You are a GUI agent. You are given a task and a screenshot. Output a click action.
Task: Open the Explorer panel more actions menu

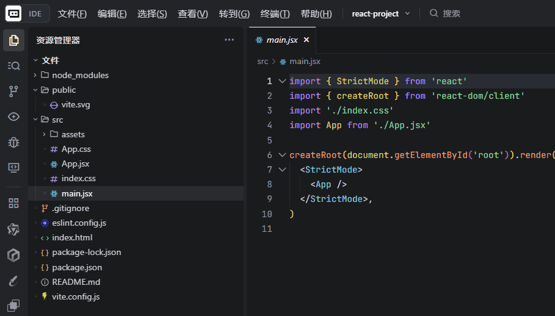click(x=230, y=40)
